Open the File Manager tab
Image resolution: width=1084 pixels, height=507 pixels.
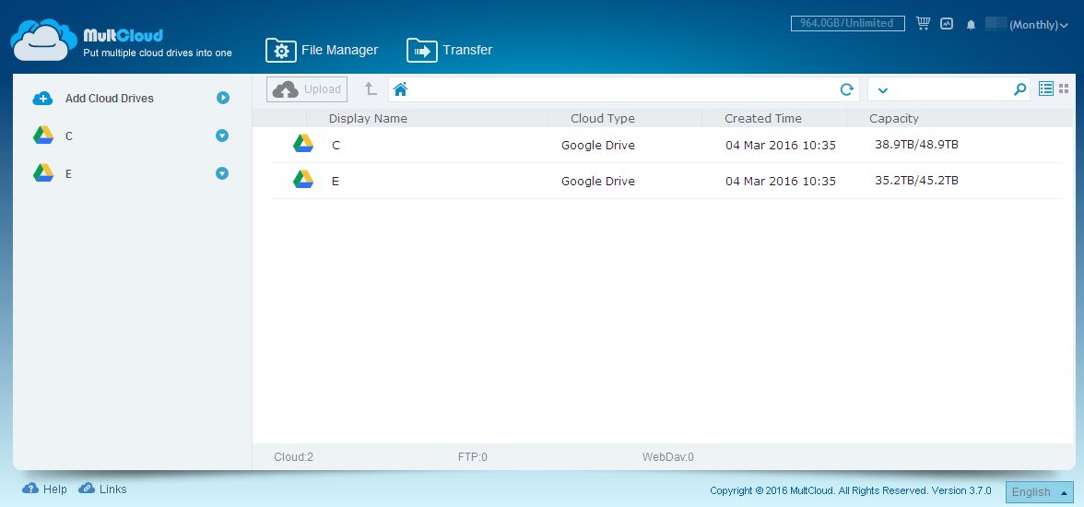tap(323, 51)
